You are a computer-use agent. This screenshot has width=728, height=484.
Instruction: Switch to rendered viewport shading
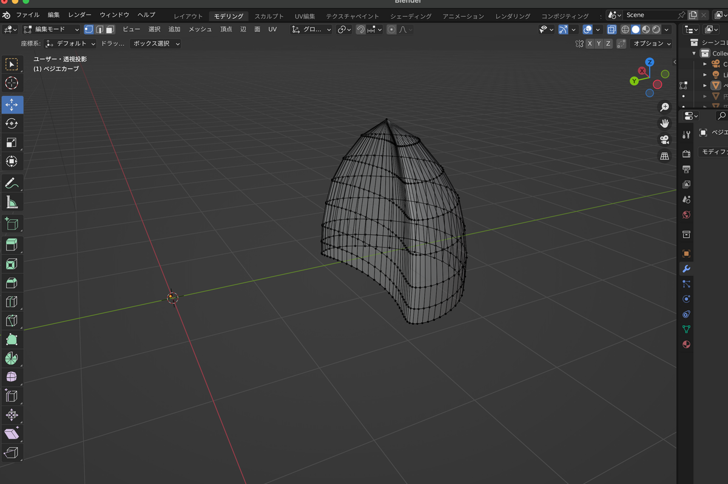656,29
